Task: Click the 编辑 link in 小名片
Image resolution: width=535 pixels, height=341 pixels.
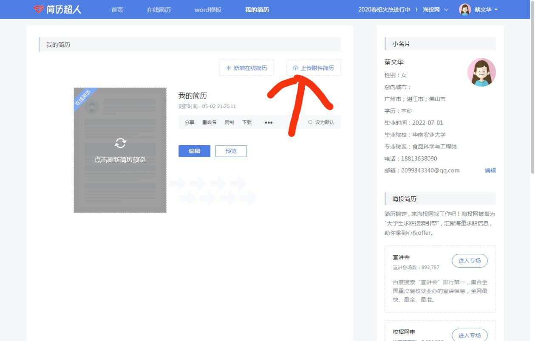Action: point(490,170)
